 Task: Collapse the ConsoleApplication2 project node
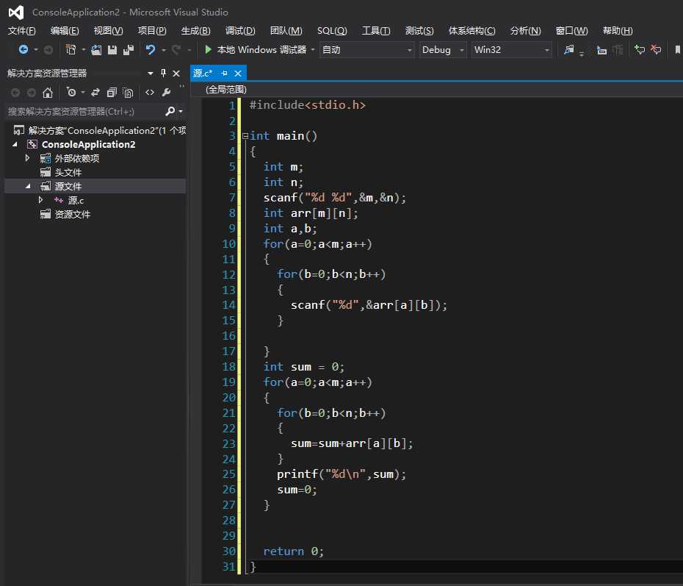click(15, 144)
